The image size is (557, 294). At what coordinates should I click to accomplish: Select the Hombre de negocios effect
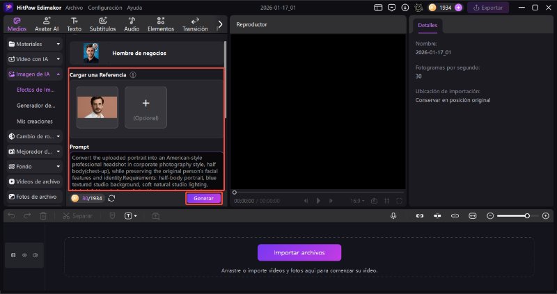click(147, 54)
